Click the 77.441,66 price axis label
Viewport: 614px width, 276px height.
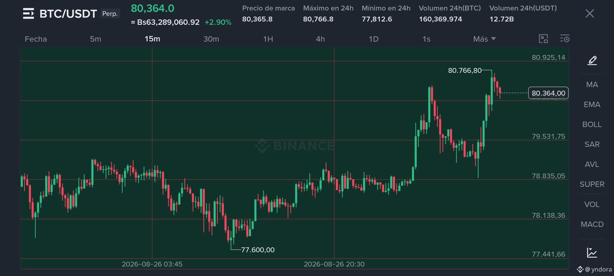[x=548, y=254]
